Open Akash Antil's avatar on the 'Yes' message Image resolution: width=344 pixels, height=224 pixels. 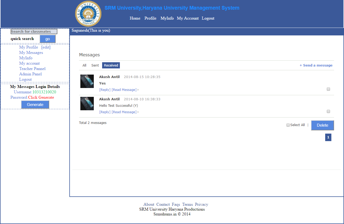(x=87, y=81)
